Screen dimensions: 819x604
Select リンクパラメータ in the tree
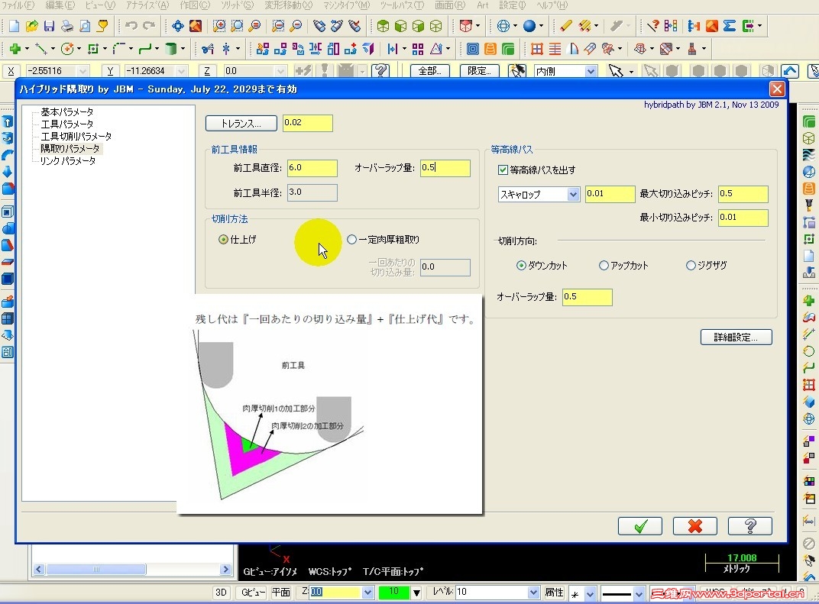point(68,161)
